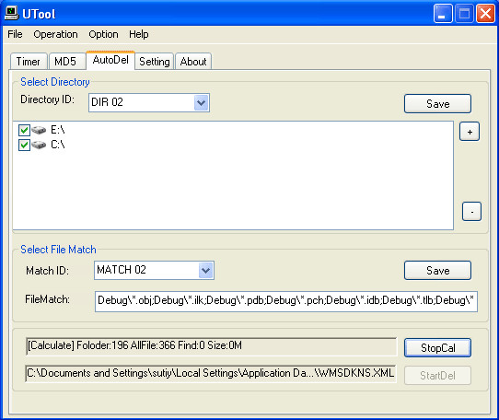The height and width of the screenshot is (420, 499).
Task: Save the file match settings
Action: tap(437, 271)
